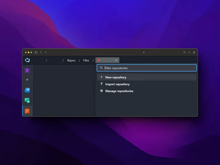Collapse the repository dropdown chevron
This screenshot has height=165, width=220.
[116, 60]
